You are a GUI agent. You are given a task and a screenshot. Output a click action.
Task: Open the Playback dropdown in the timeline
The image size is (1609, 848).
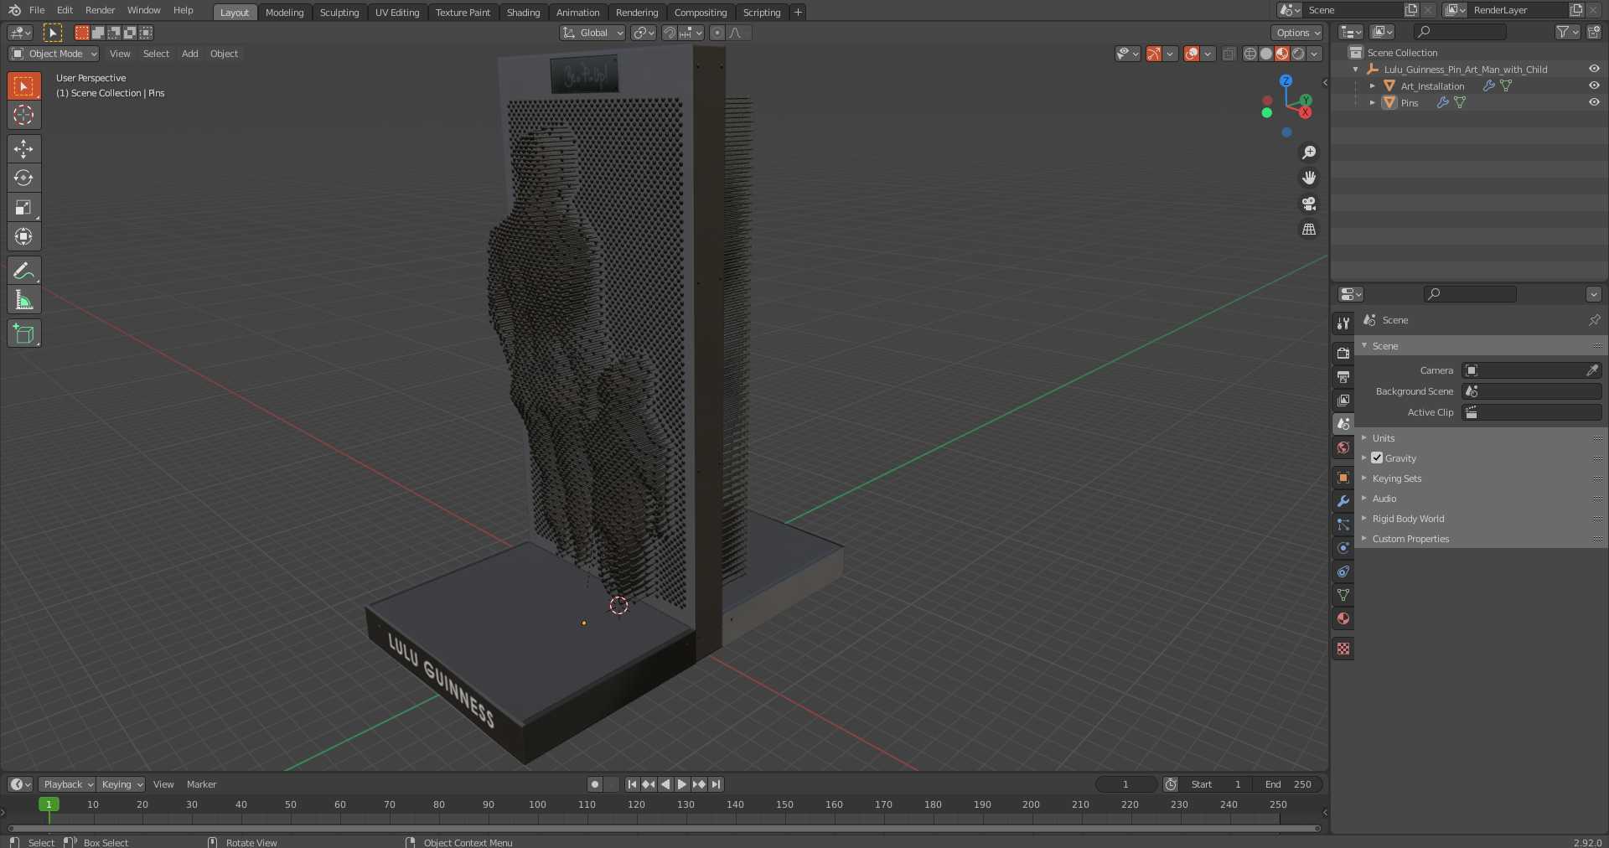coord(67,784)
